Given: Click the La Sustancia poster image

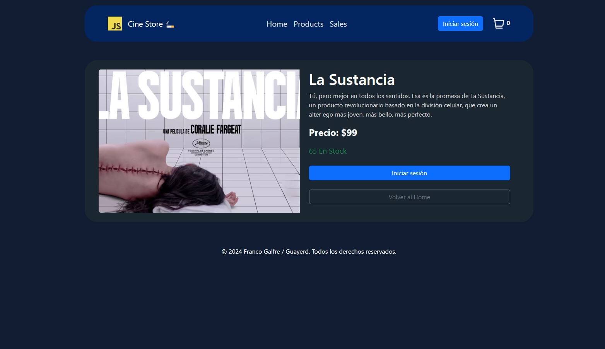Looking at the screenshot, I should [199, 141].
